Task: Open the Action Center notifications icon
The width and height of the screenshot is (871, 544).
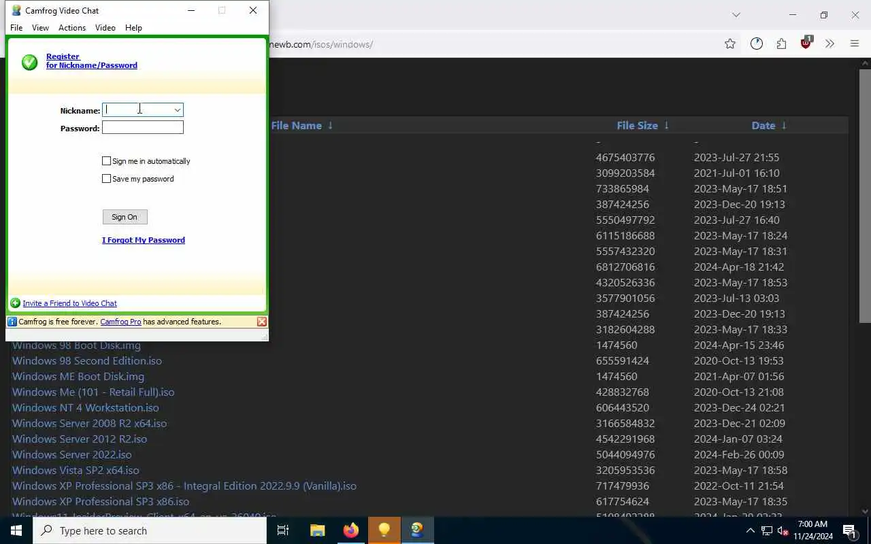Action: coord(850,530)
